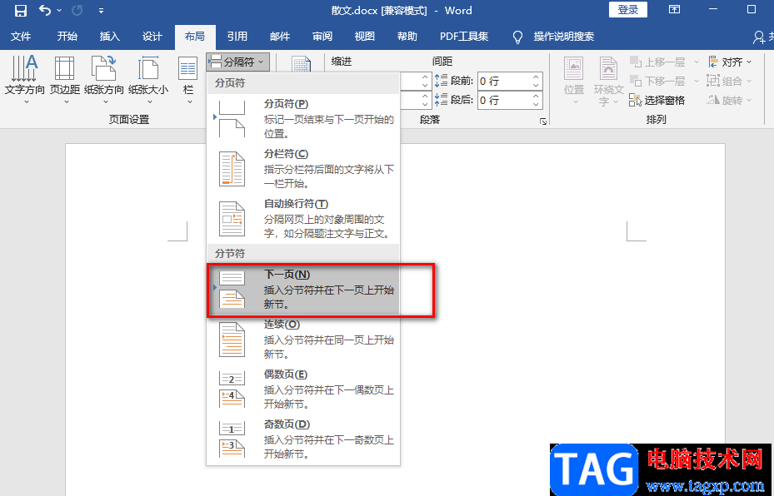Select 分栏符(C) column break option
Viewport: 774px width, 496px height.
[x=303, y=169]
